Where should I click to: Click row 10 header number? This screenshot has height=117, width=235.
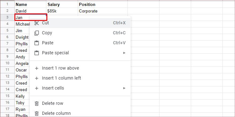[x=7, y=63]
